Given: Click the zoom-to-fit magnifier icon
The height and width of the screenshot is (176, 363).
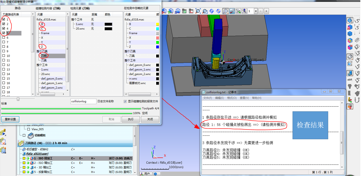Looking at the screenshot, I should (x=198, y=11).
